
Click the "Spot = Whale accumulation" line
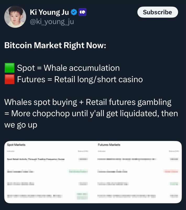68,68
